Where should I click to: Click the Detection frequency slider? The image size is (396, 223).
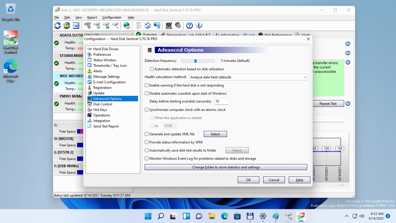coord(198,61)
